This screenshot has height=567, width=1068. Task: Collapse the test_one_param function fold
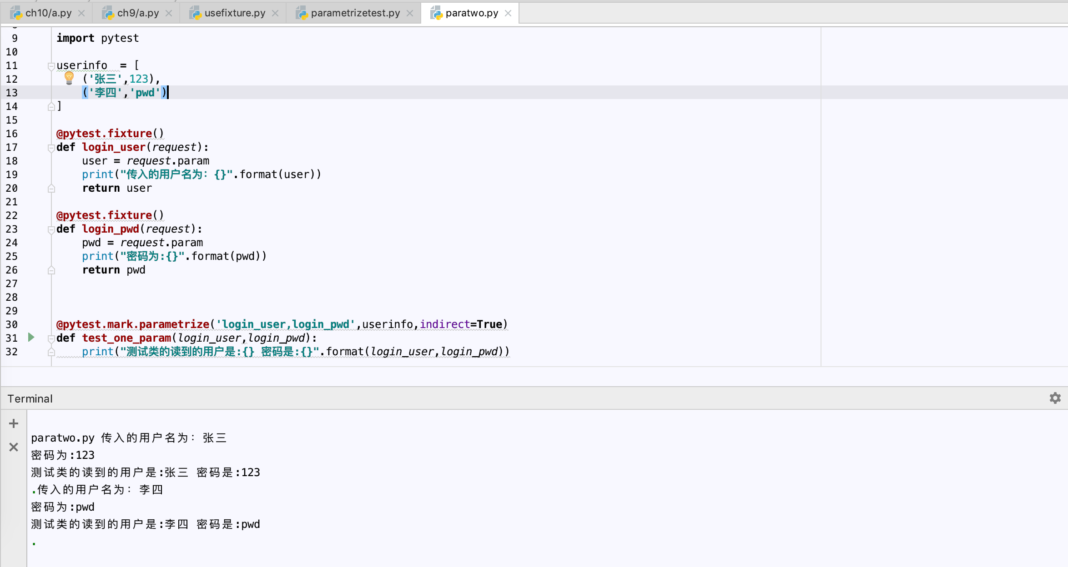[x=51, y=338]
